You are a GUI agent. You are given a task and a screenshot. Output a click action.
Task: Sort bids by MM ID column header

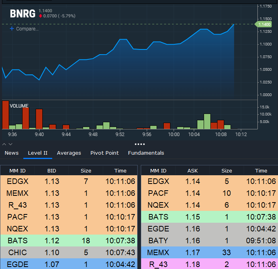click(x=17, y=170)
